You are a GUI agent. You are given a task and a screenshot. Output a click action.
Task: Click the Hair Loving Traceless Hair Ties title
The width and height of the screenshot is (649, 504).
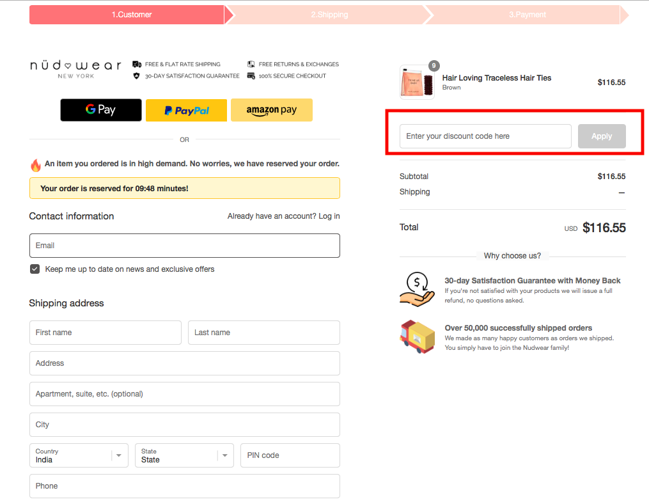click(497, 78)
